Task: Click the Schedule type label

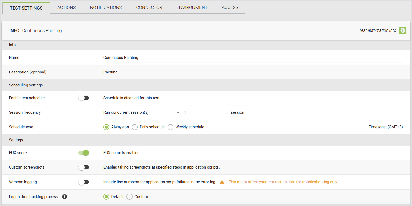Action: click(21, 127)
